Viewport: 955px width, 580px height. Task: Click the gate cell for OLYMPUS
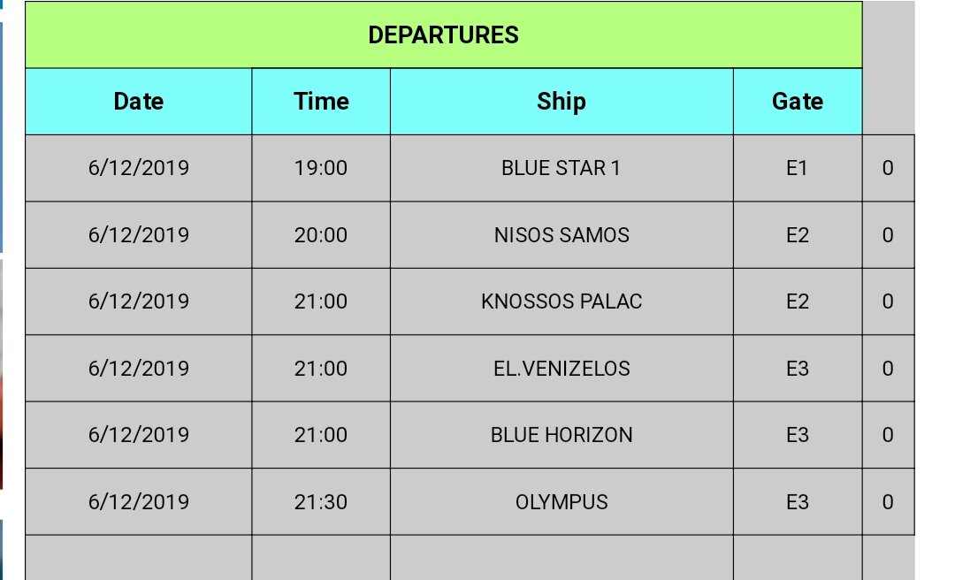click(798, 502)
